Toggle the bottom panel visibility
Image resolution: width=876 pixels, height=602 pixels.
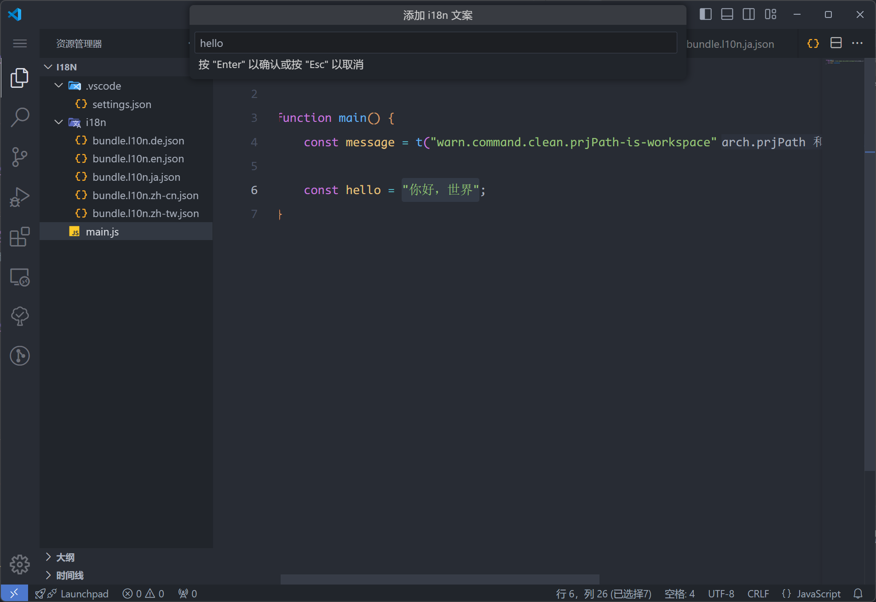coord(727,14)
